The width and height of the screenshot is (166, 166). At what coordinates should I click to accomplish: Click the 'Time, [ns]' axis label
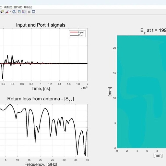point(41,89)
